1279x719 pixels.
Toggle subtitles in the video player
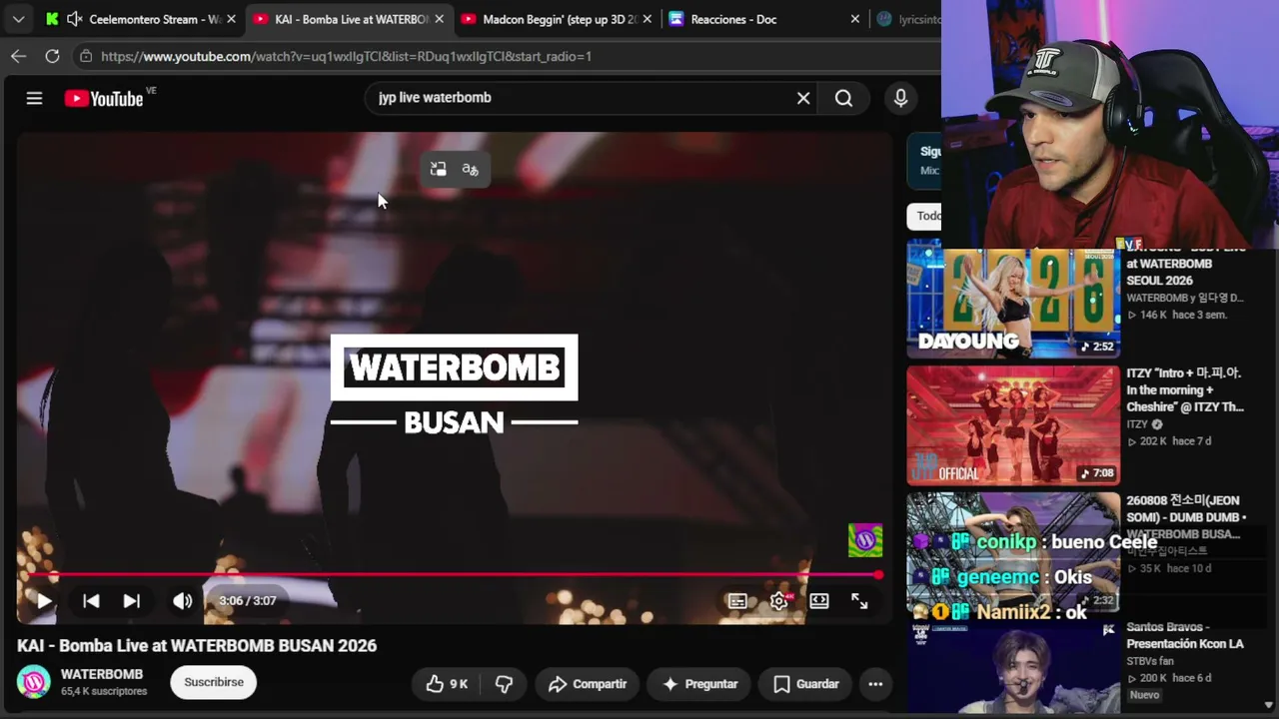pos(737,601)
